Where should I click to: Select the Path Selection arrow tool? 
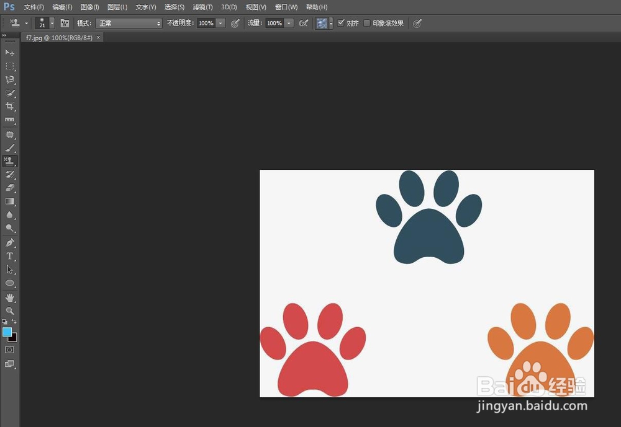(x=9, y=269)
